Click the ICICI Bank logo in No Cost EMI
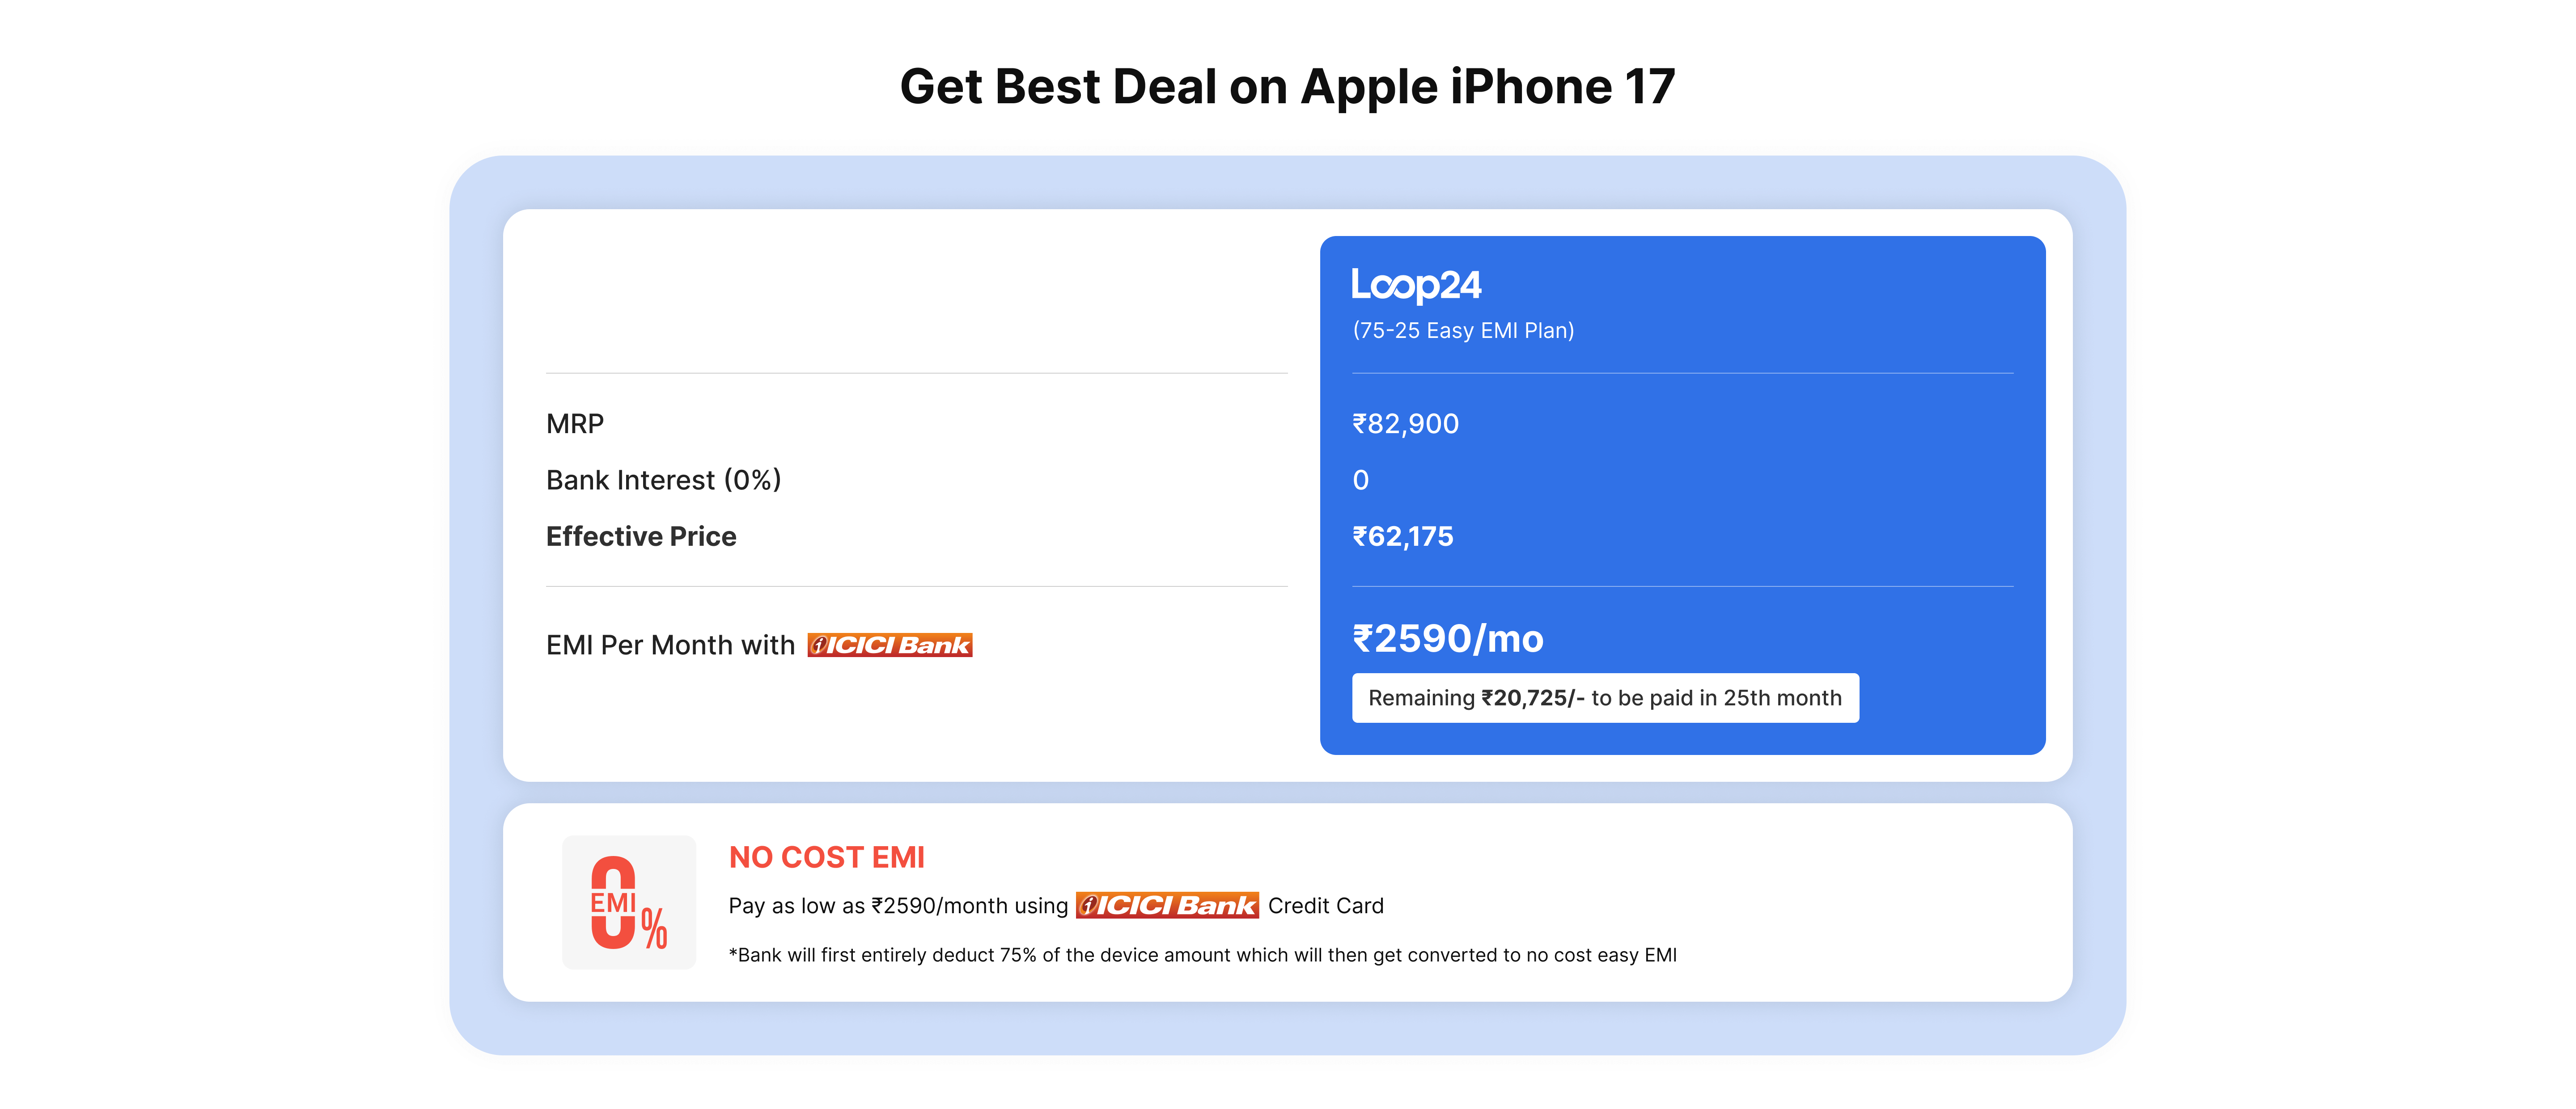The image size is (2576, 1109). point(1166,905)
